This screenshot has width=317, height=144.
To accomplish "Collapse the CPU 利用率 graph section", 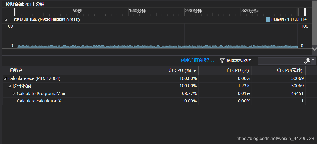I will (x=5, y=20).
